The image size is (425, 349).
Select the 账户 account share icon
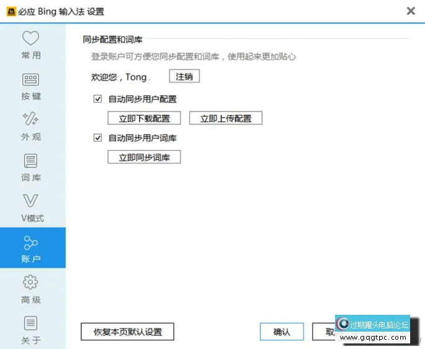click(30, 242)
